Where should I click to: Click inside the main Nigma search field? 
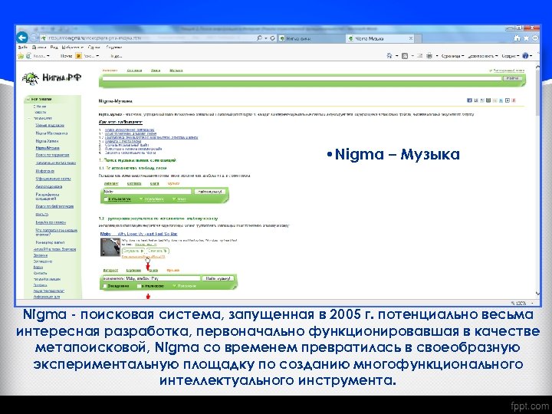(302, 78)
